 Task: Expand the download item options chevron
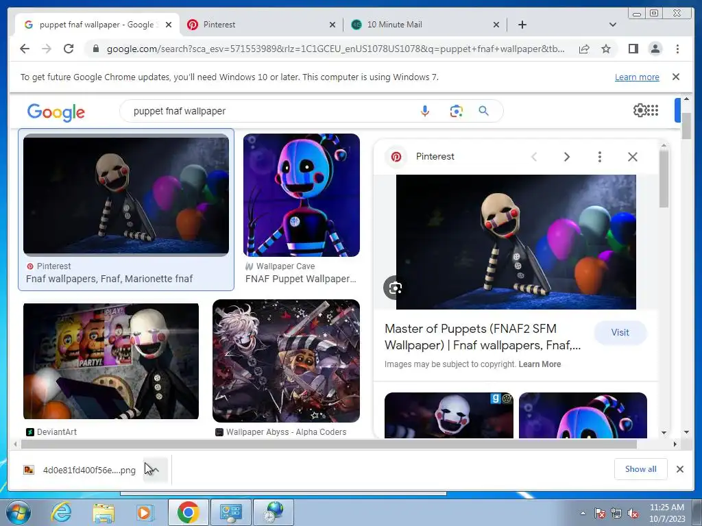click(156, 470)
